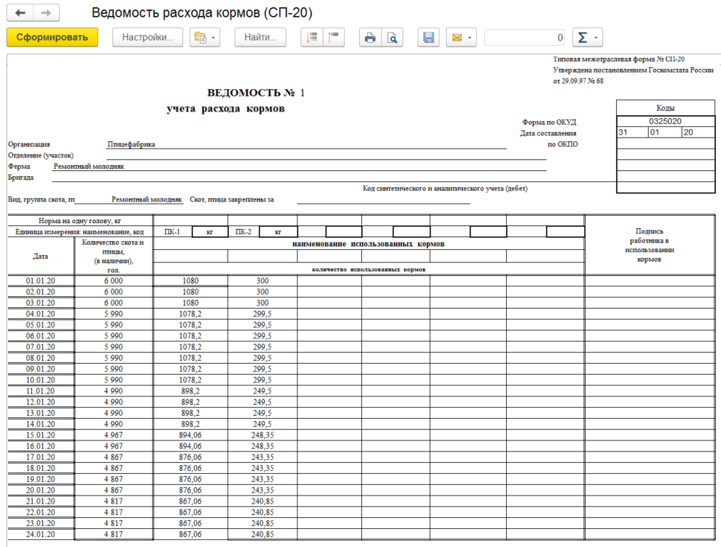Print the report with printer icon
The width and height of the screenshot is (721, 547).
tap(370, 38)
